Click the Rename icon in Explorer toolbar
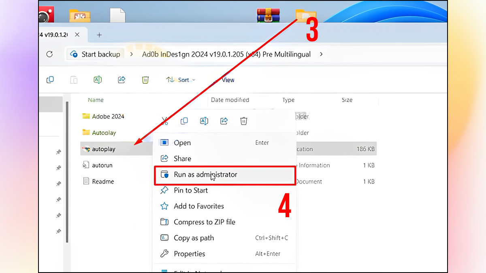 pyautogui.click(x=98, y=80)
